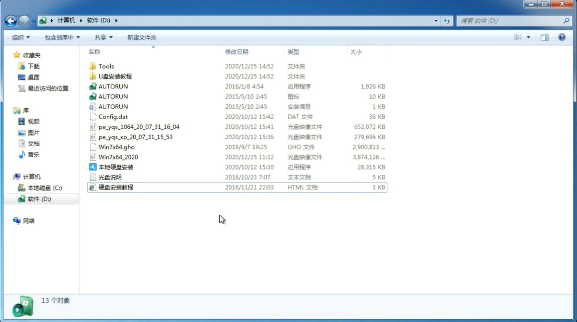Expand the 库 section in sidebar

pos(10,110)
